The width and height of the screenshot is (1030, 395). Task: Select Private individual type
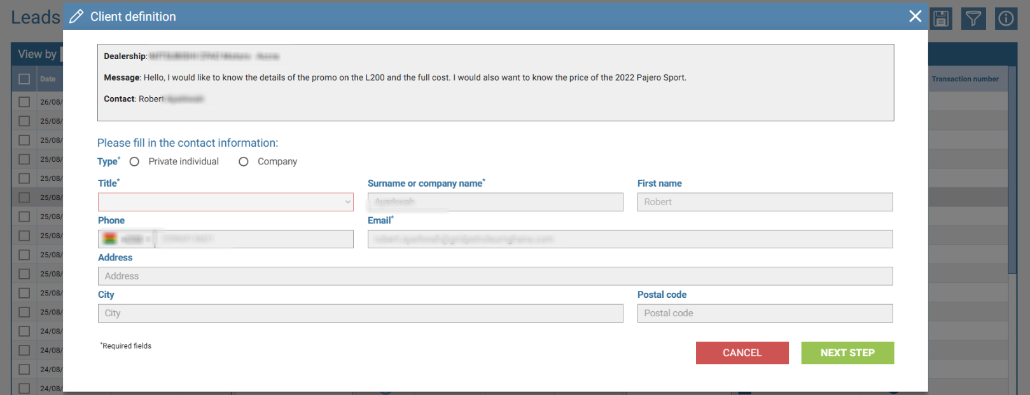[x=134, y=162]
